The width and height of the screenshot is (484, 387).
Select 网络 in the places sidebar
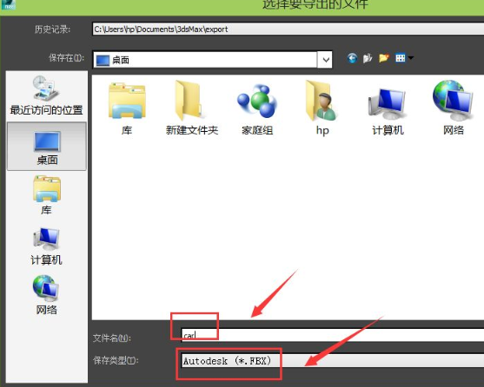click(x=47, y=295)
